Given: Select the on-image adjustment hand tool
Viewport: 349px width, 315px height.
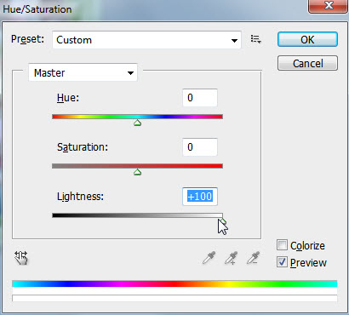Looking at the screenshot, I should (21, 258).
